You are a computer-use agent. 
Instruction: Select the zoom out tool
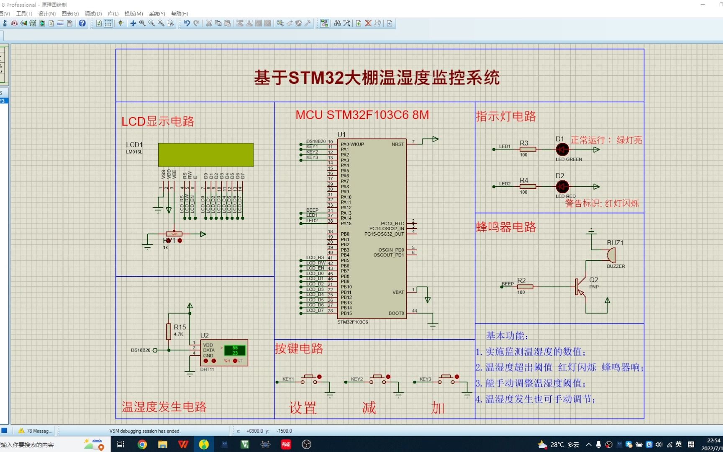coord(151,23)
